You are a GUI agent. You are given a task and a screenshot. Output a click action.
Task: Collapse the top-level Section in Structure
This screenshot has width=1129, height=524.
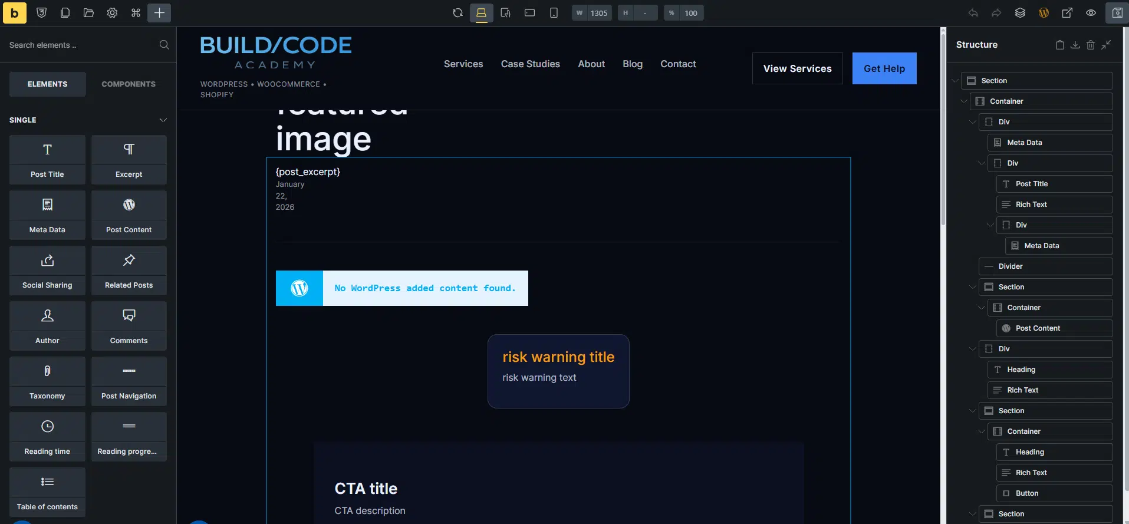[955, 81]
